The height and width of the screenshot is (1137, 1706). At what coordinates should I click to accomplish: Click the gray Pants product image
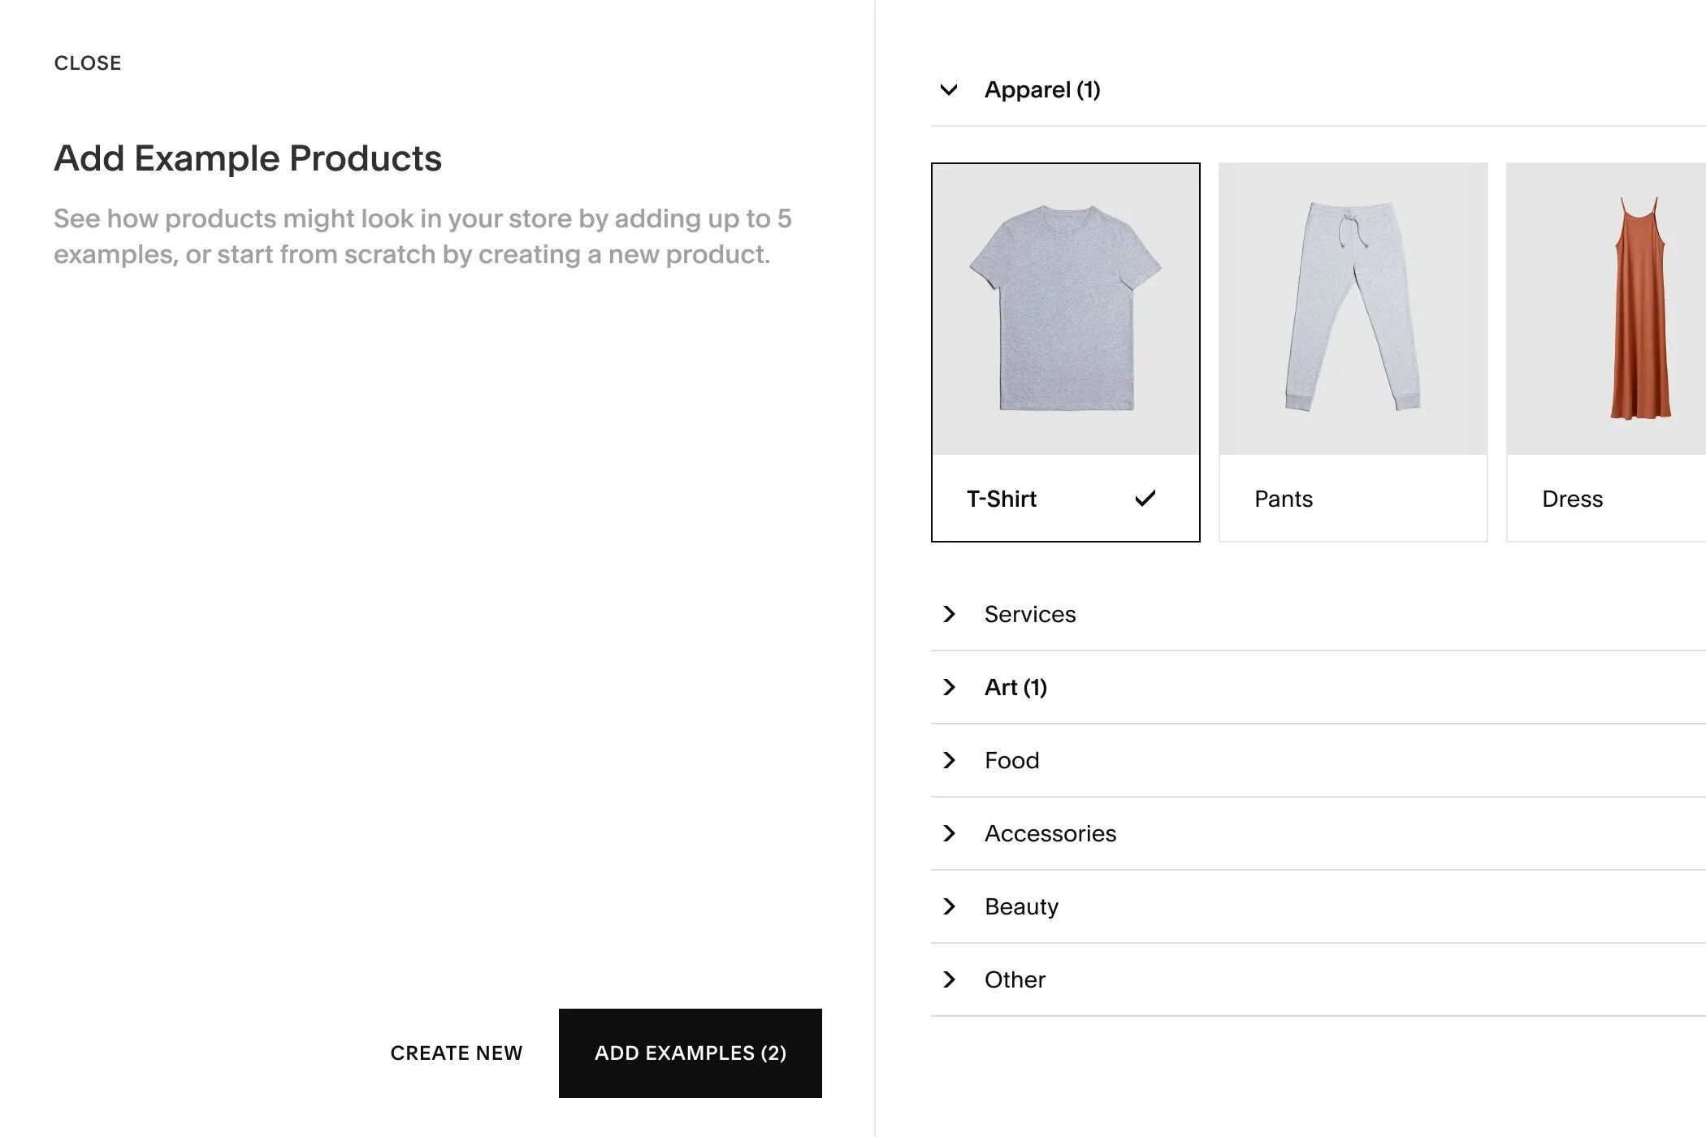1353,309
